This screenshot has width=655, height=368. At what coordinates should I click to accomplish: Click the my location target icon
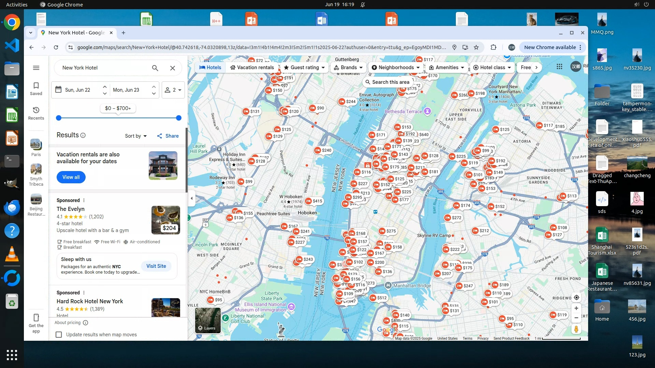(576, 297)
